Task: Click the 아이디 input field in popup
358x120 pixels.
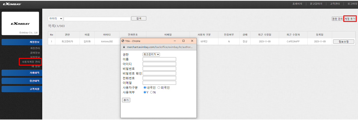Action: pyautogui.click(x=159, y=64)
